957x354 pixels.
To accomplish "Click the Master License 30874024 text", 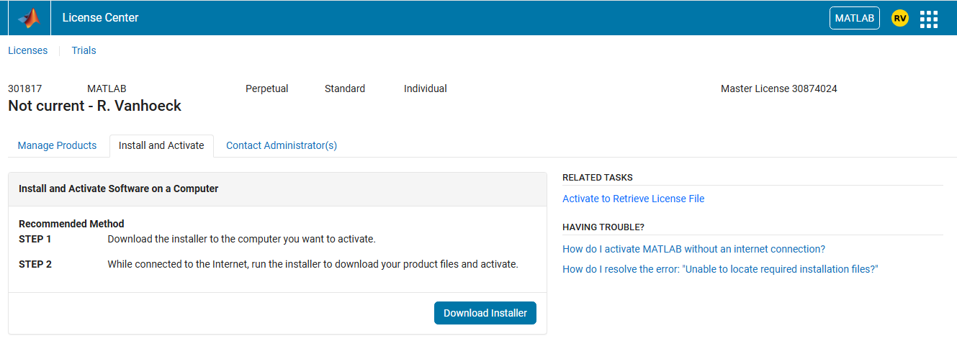I will [778, 88].
